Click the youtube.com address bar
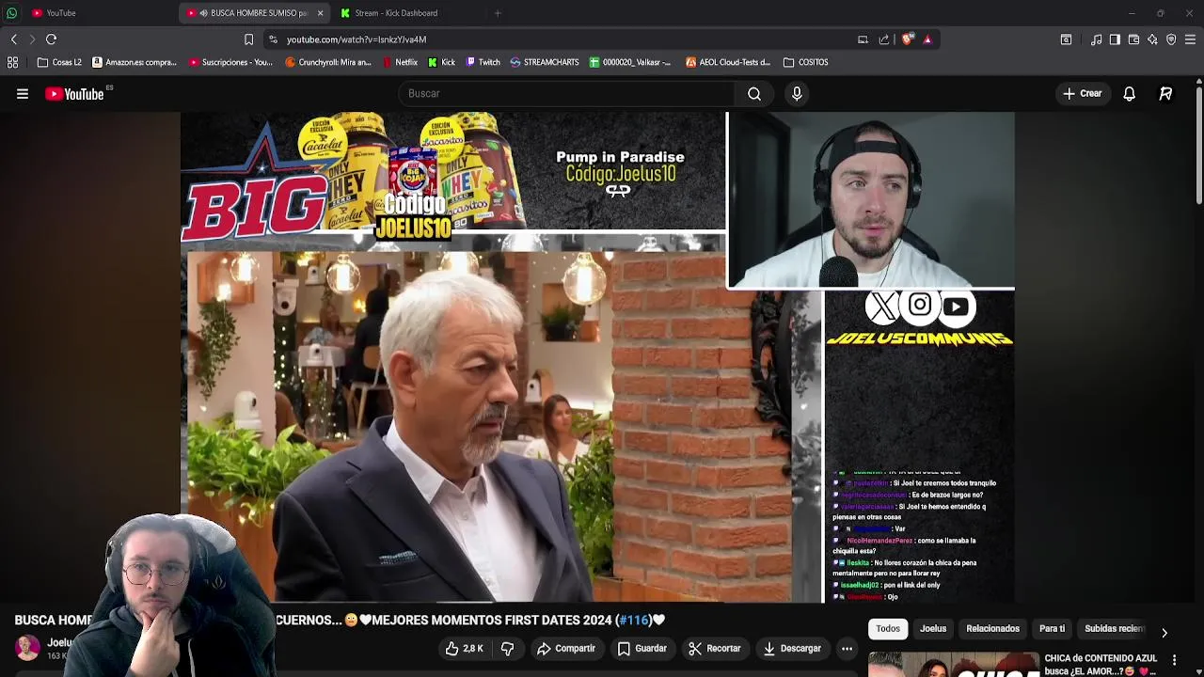Image resolution: width=1204 pixels, height=677 pixels. pyautogui.click(x=564, y=39)
